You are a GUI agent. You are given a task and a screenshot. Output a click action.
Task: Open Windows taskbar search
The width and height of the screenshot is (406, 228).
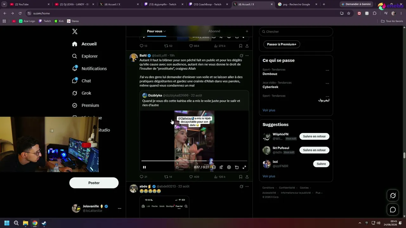pos(16,223)
